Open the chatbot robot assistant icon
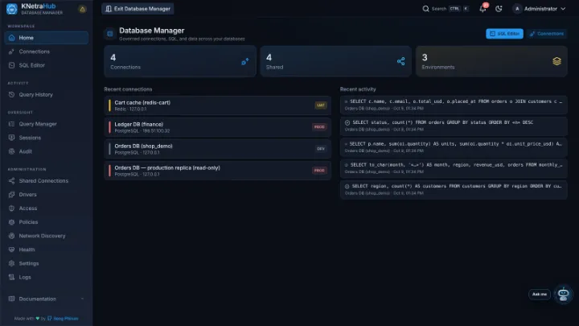579x326 pixels. [563, 295]
